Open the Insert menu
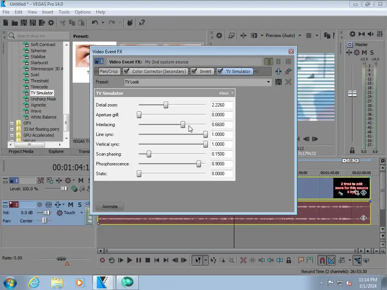 (48, 12)
